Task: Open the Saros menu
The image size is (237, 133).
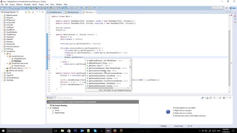Action: coord(52,4)
